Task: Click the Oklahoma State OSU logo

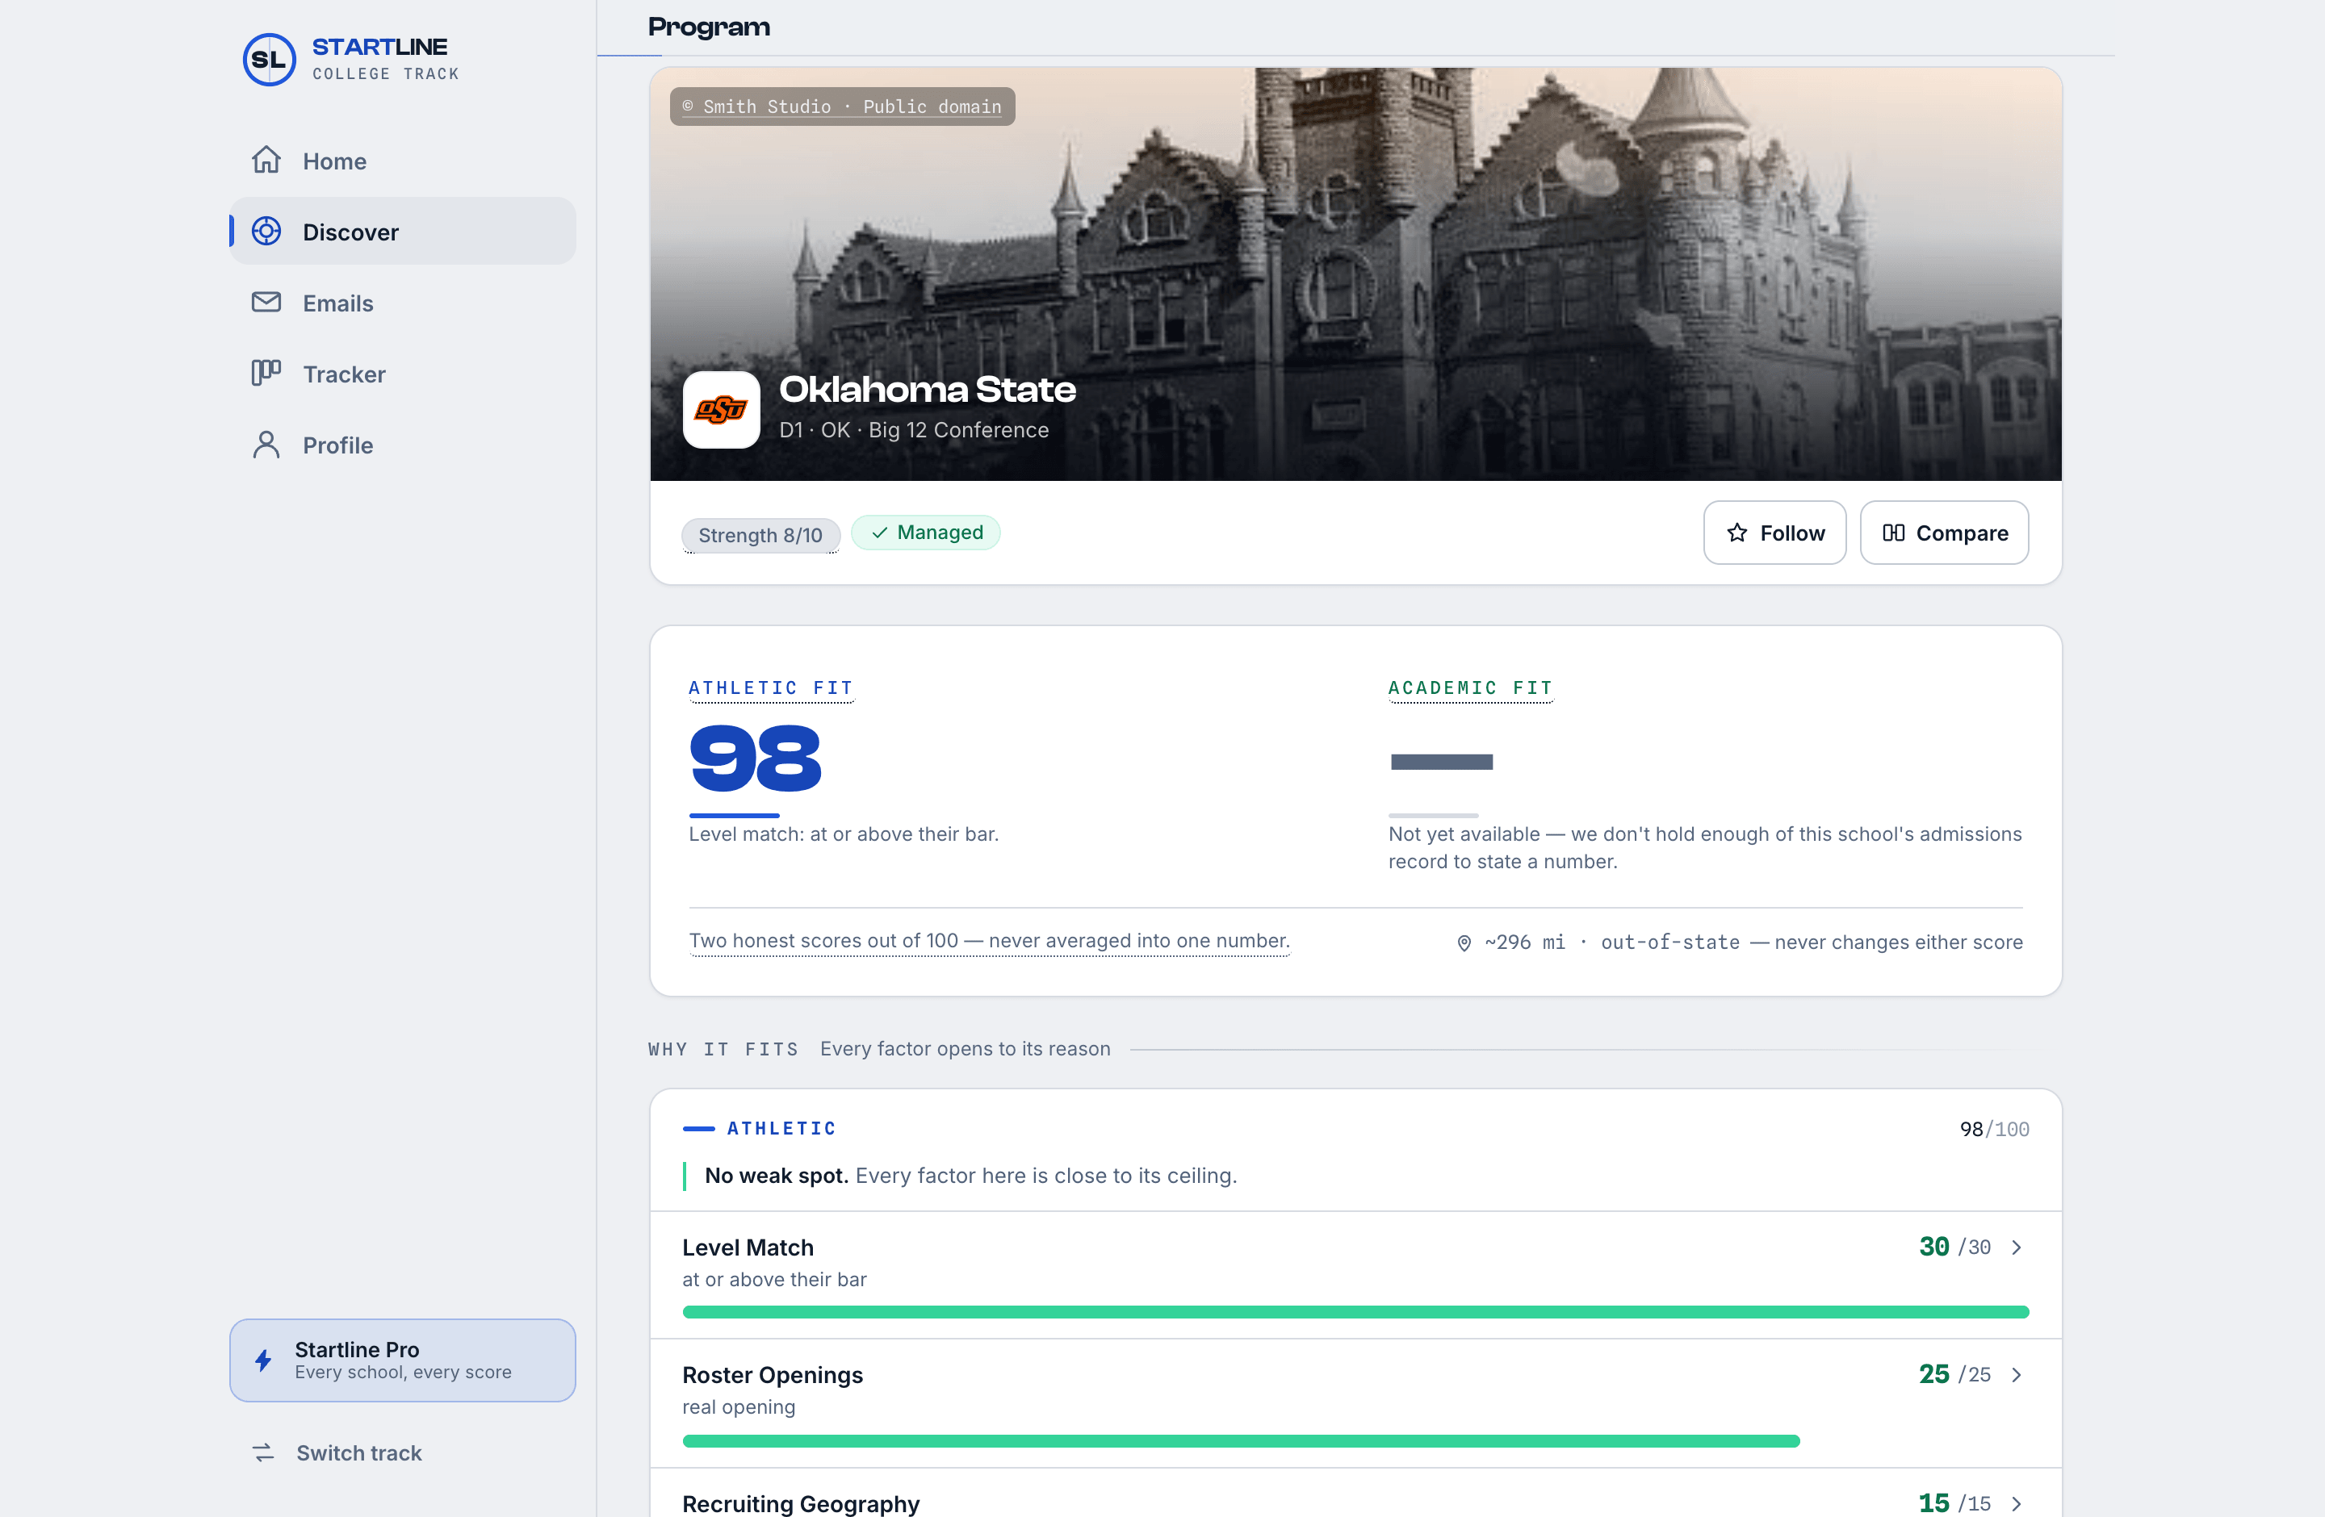Action: point(721,409)
